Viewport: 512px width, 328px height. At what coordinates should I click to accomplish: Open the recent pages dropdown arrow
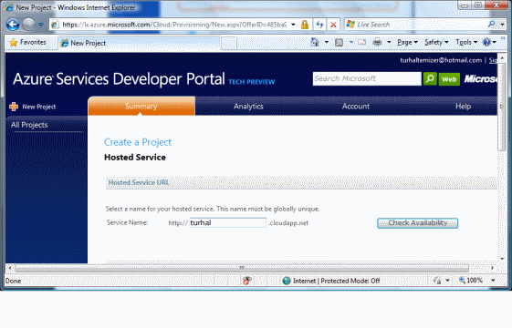pyautogui.click(x=41, y=25)
